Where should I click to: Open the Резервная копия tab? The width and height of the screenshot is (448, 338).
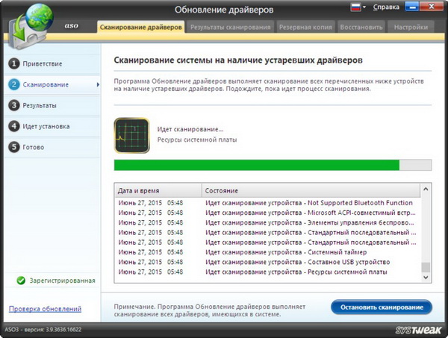tap(305, 27)
